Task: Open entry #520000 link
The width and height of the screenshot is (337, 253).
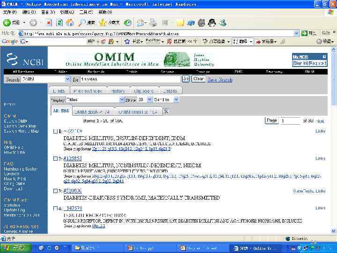Action: [x=73, y=191]
